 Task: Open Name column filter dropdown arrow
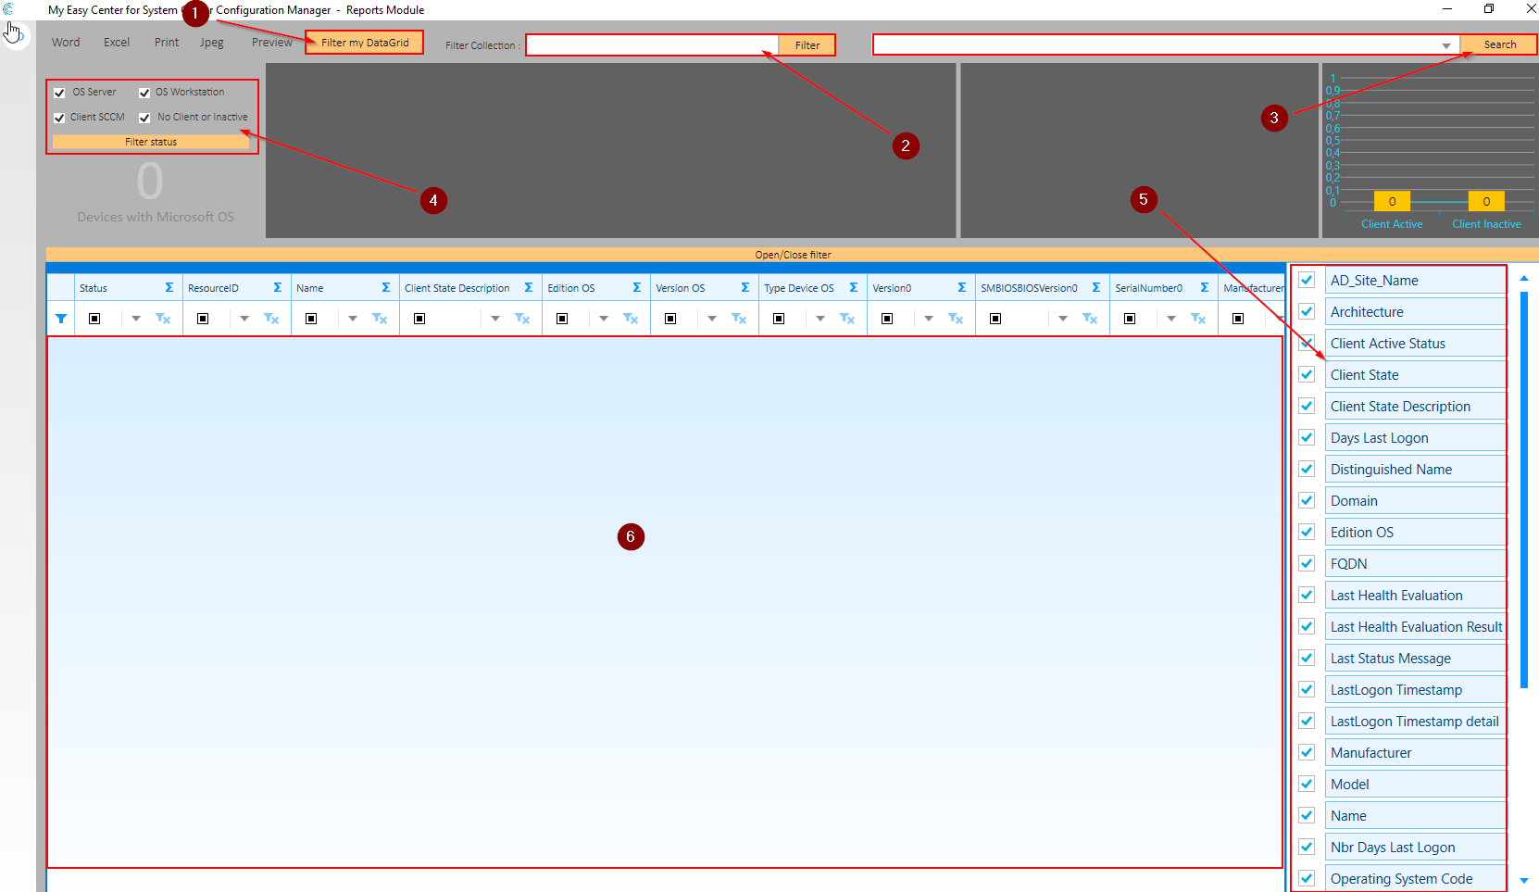[353, 319]
